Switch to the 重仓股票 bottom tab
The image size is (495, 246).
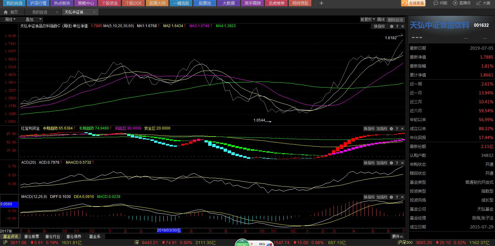point(32,237)
